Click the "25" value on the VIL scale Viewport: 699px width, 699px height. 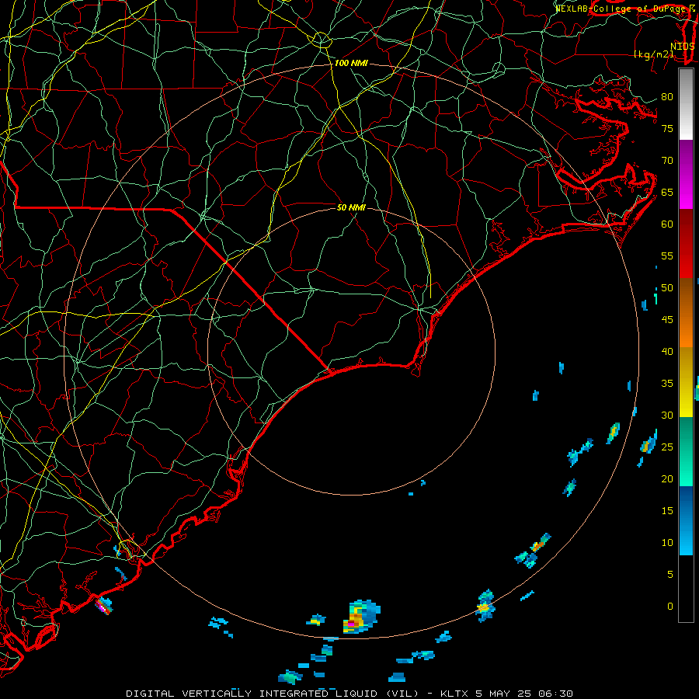click(667, 447)
